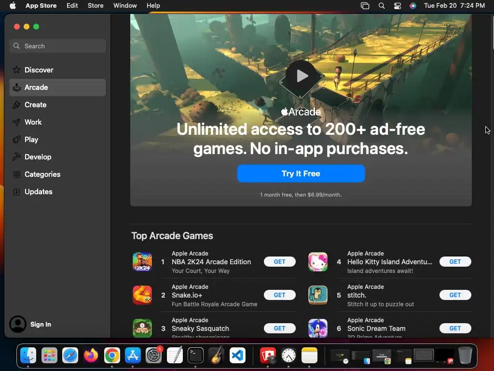Get Hello Kitty Island Adventure
This screenshot has width=494, height=371.
point(455,261)
